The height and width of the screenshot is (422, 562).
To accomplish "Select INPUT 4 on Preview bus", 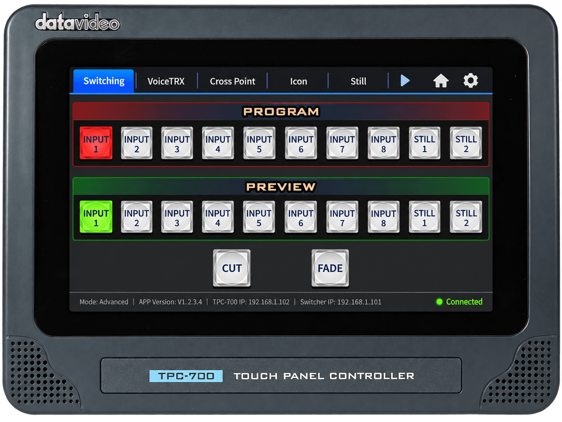I will click(218, 217).
